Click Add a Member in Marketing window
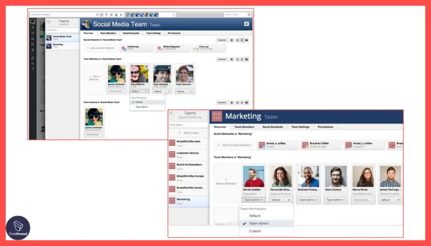Viewport: 431px width, 246px height. [226, 183]
